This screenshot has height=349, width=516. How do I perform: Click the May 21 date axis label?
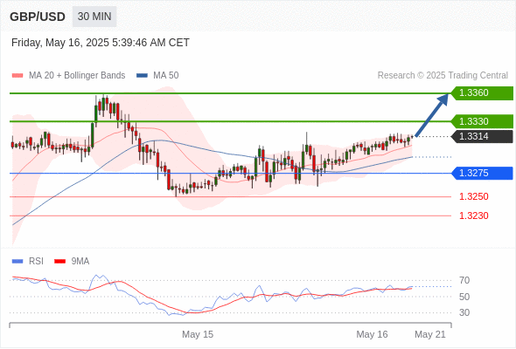coord(430,334)
